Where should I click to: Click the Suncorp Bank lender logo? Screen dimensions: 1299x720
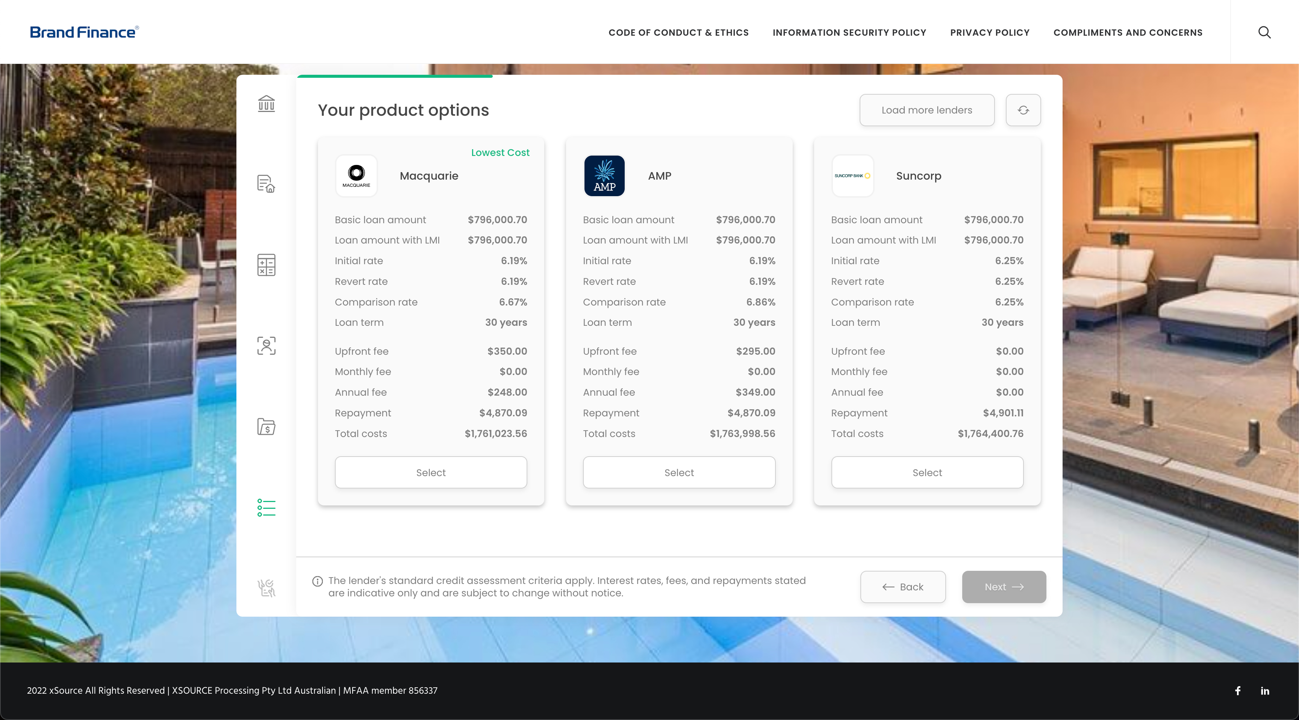[853, 176]
